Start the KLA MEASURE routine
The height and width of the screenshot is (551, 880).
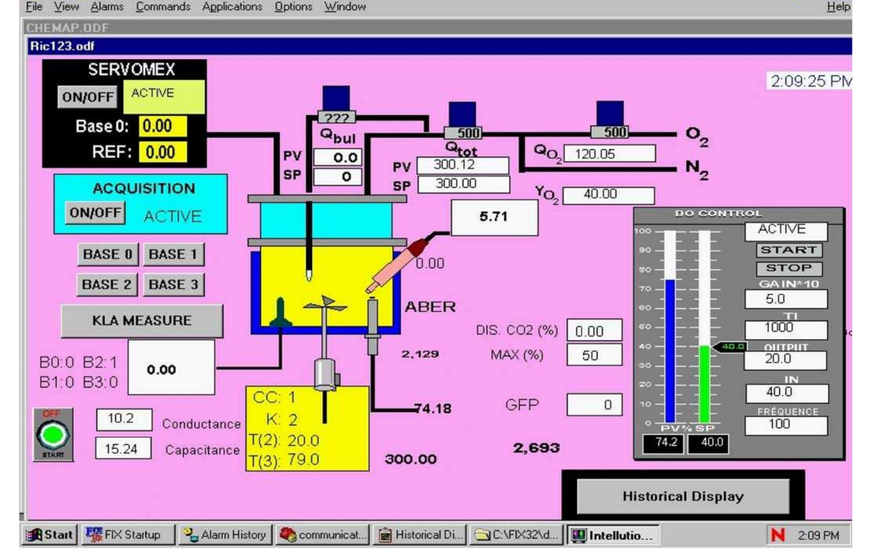[x=142, y=321]
